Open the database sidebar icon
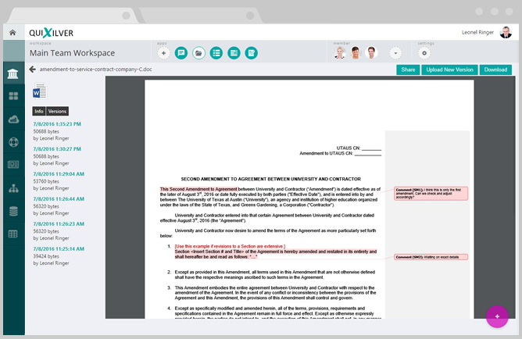522x339 pixels. (13, 211)
